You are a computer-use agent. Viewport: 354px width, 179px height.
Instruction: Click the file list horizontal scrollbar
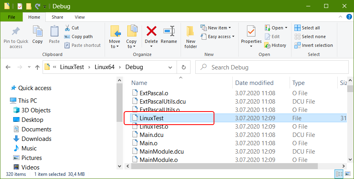coord(224,166)
